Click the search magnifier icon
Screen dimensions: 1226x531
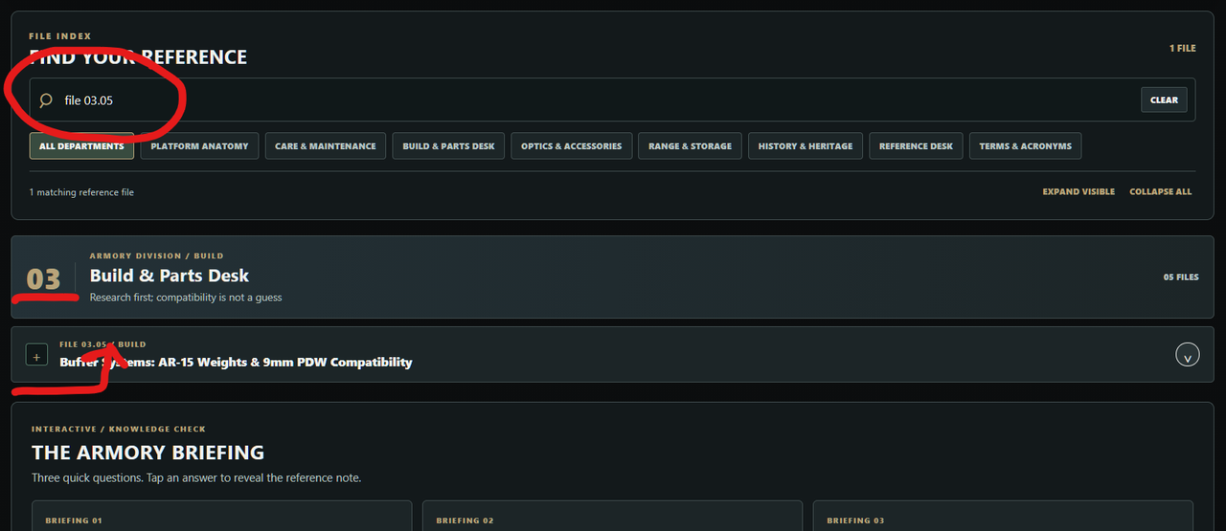pos(46,100)
